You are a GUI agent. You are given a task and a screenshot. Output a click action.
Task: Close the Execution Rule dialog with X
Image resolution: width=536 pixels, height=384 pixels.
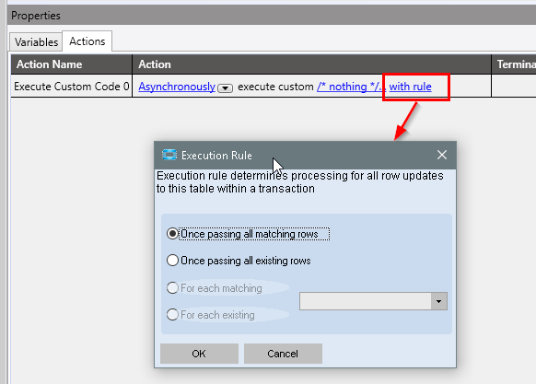[x=442, y=155]
